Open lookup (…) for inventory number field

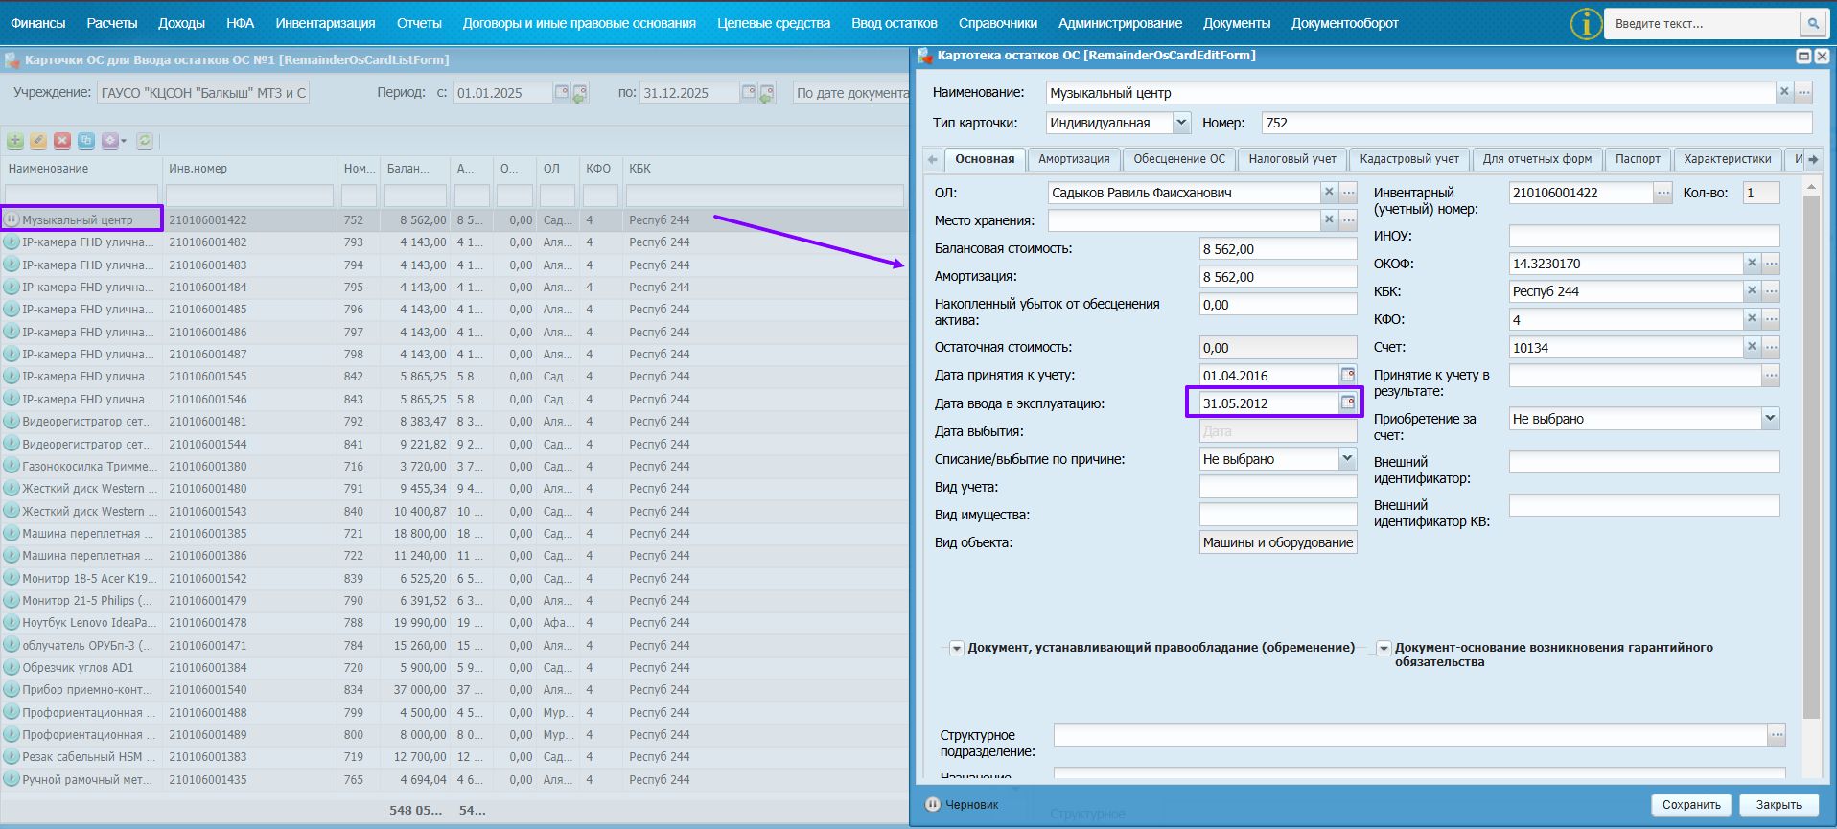pyautogui.click(x=1663, y=193)
